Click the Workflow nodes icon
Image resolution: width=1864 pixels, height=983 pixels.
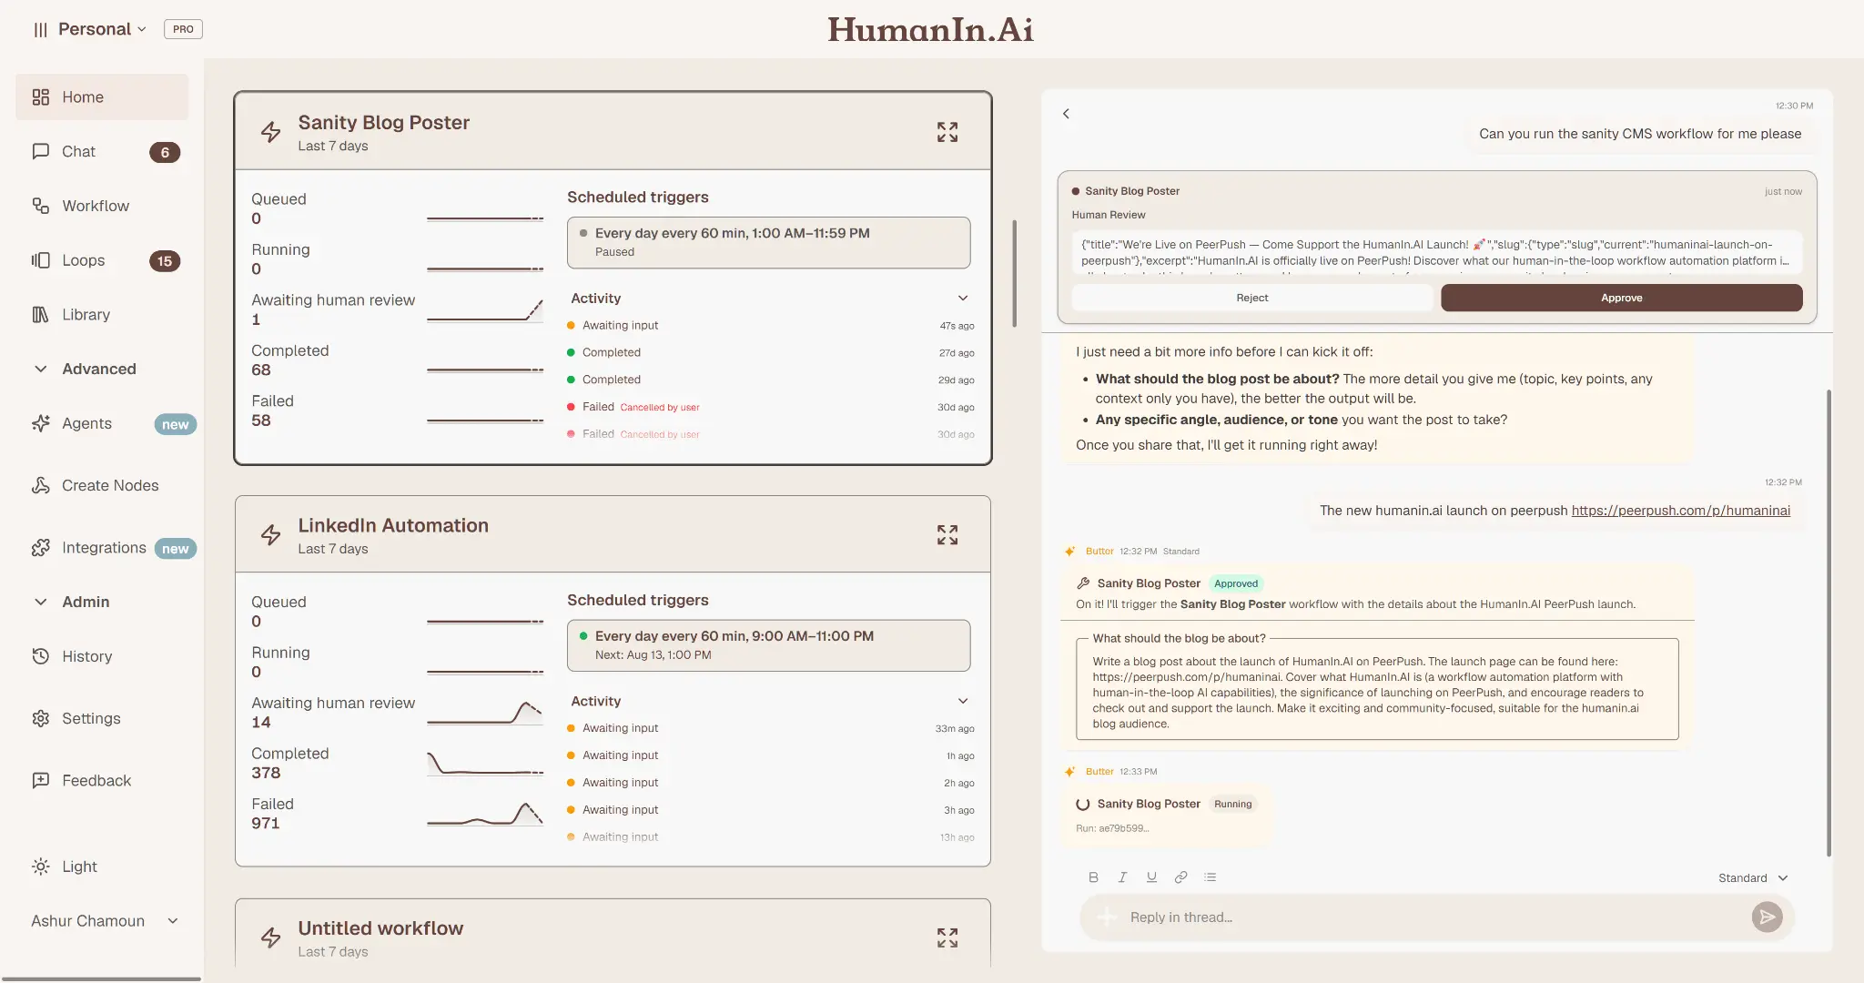tap(41, 206)
